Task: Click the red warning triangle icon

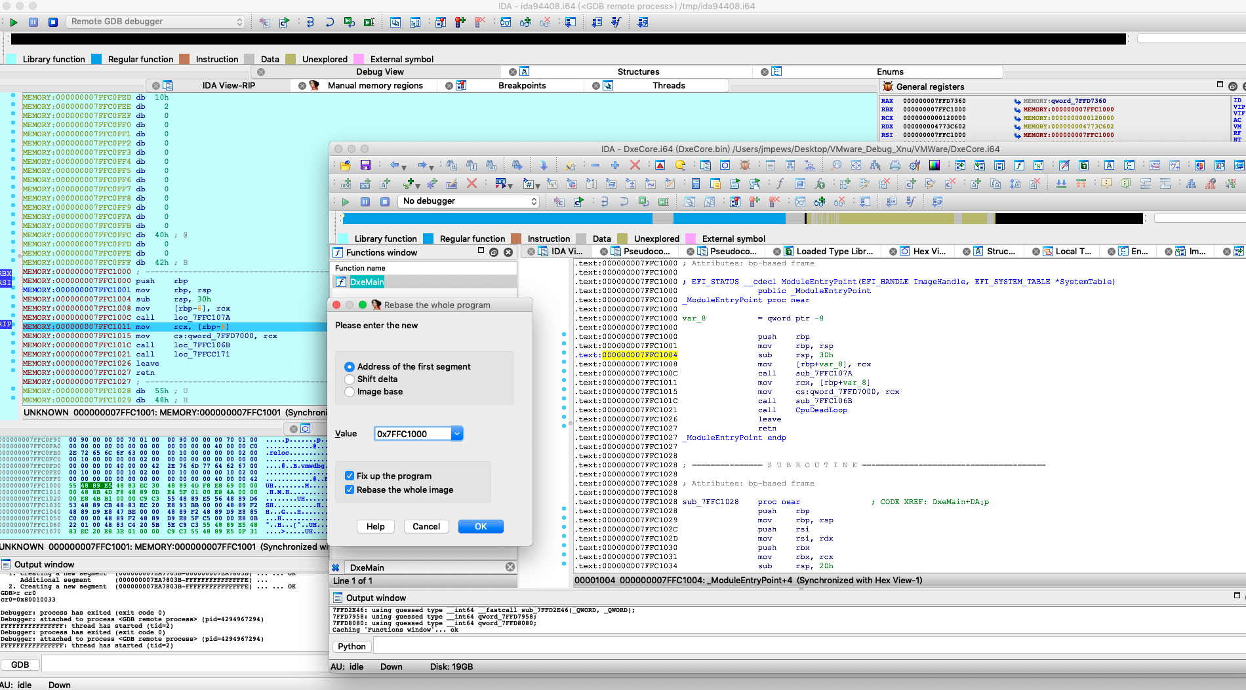Action: coord(660,165)
